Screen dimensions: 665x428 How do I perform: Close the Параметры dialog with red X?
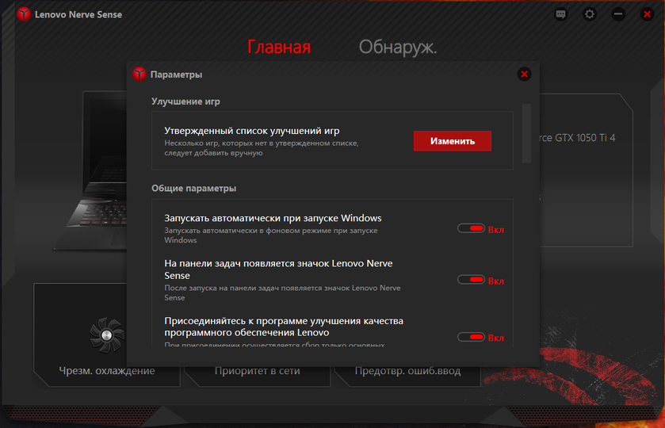pos(524,75)
